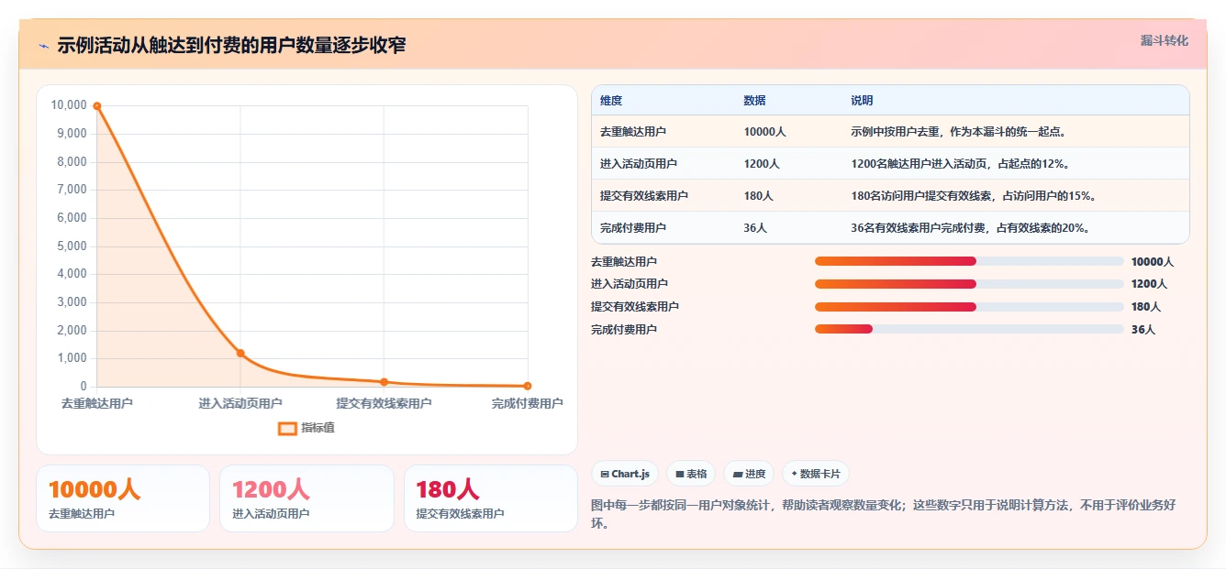1226x569 pixels.
Task: Select the 进度 chip
Action: (749, 474)
